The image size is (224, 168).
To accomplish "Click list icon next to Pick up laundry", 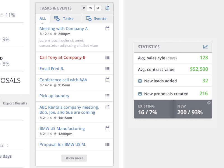I will pos(107,96).
